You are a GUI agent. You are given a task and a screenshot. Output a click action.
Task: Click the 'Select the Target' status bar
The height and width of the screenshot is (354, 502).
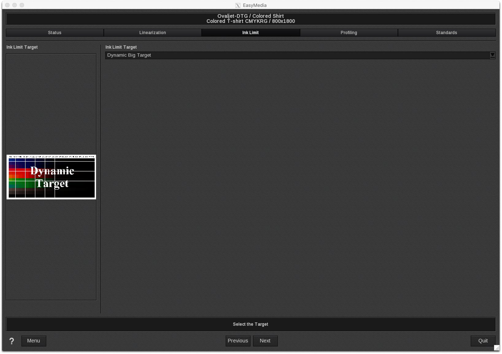250,324
